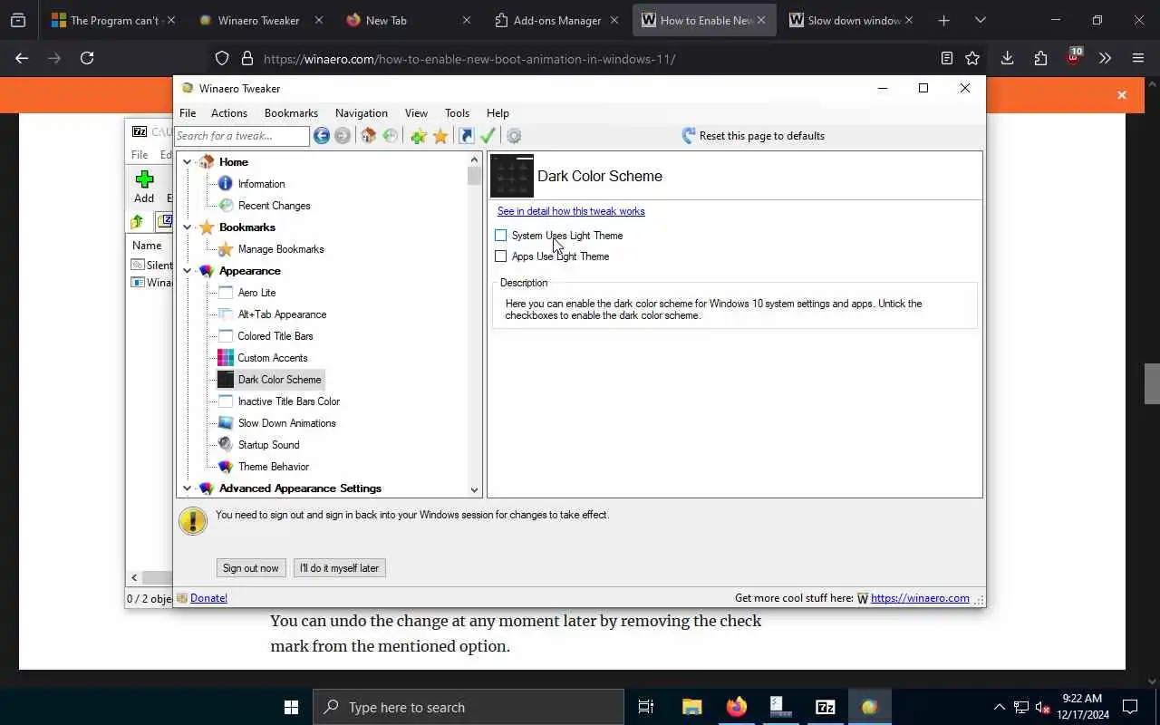The height and width of the screenshot is (725, 1160).
Task: Open the View menu
Action: pos(416,113)
